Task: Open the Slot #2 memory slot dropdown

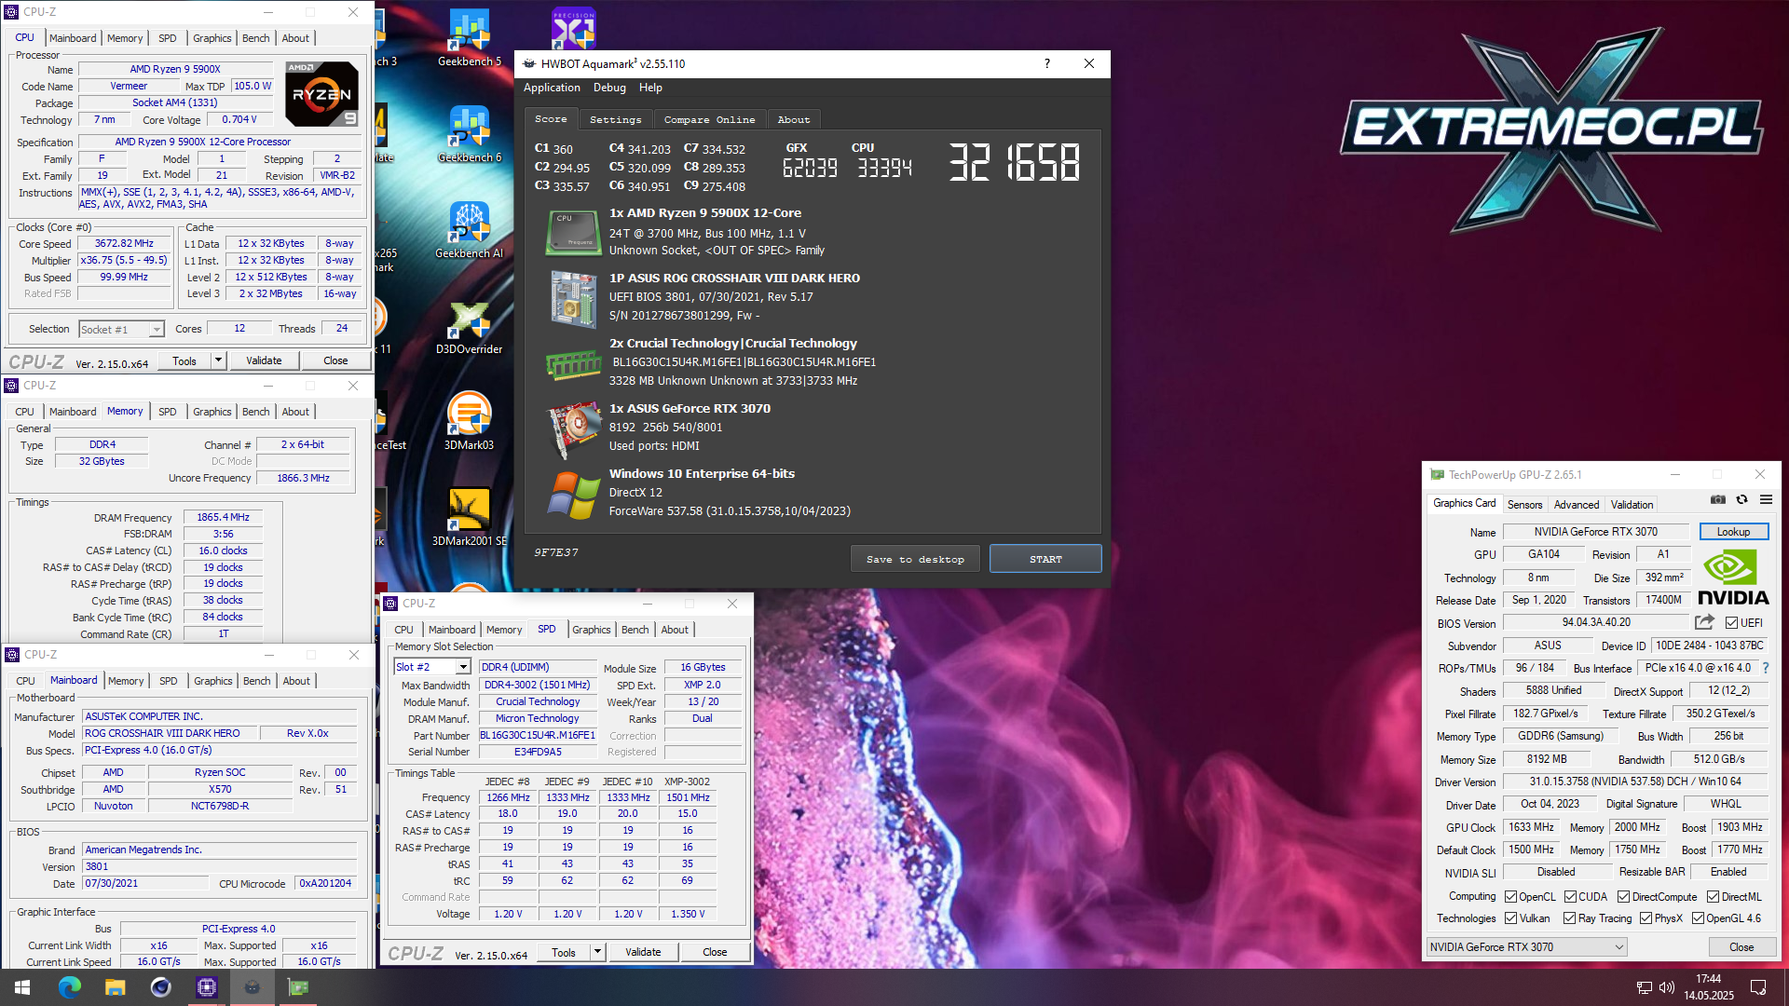Action: [x=432, y=667]
